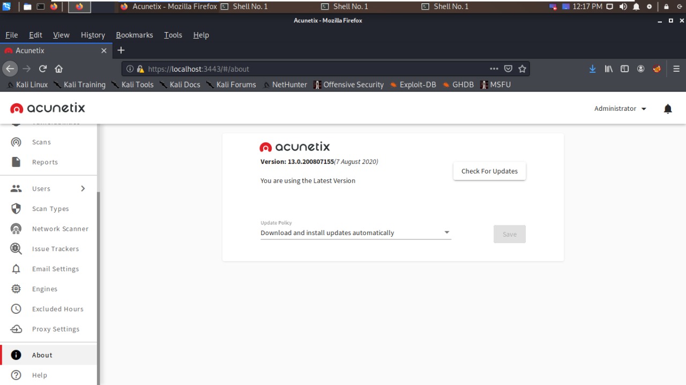Open the MSFU bookmark
Image resolution: width=686 pixels, height=385 pixels.
(496, 85)
